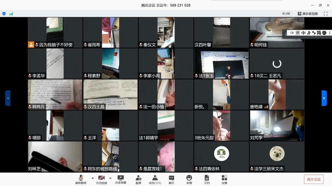Expand video options arrow beside 开启视频
The image size is (332, 186).
pos(110,178)
